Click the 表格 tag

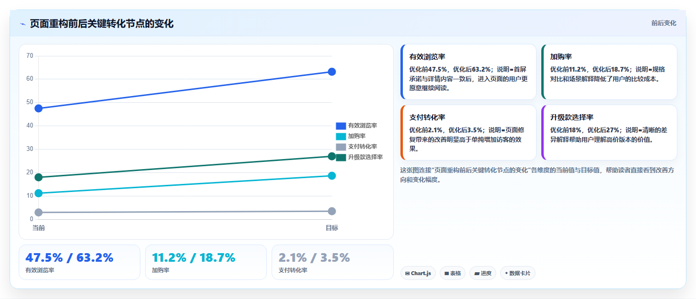click(x=453, y=273)
